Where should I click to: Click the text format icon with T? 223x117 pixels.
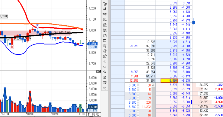(105, 83)
